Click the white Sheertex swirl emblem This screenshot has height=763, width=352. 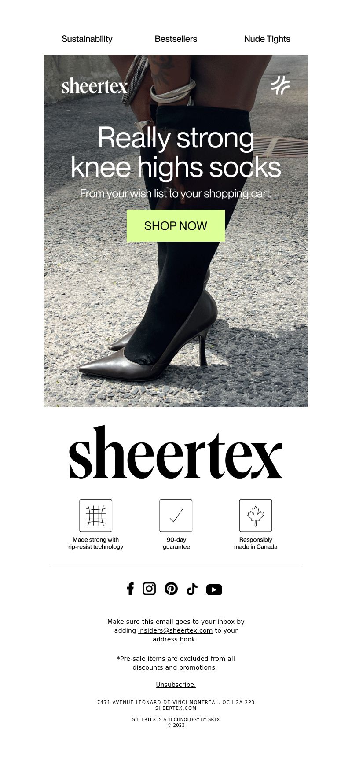click(280, 85)
